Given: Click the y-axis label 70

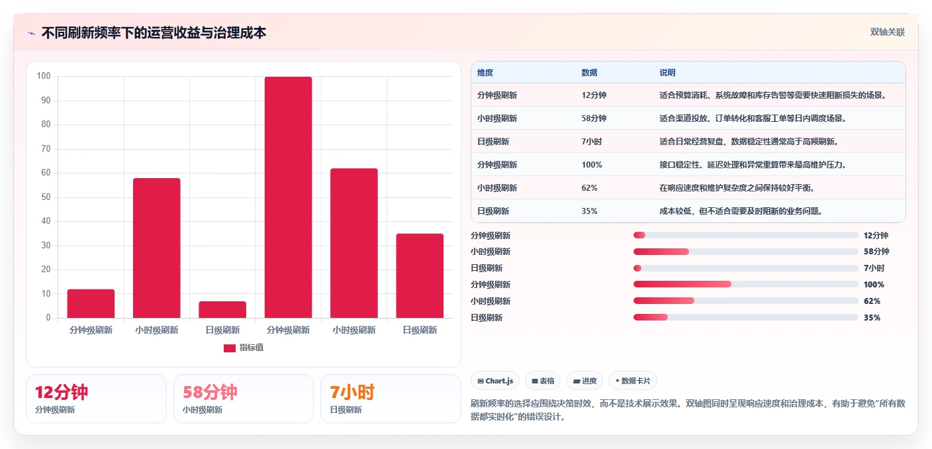Looking at the screenshot, I should point(44,149).
